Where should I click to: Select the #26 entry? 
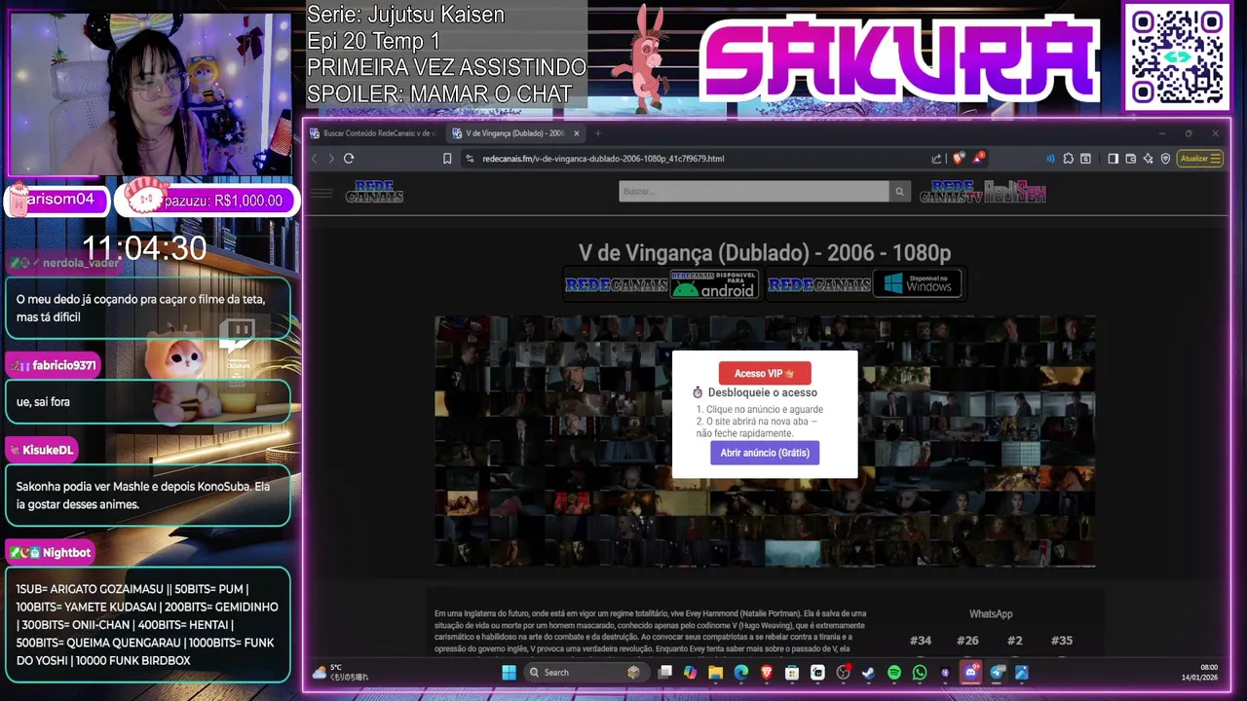[967, 641]
